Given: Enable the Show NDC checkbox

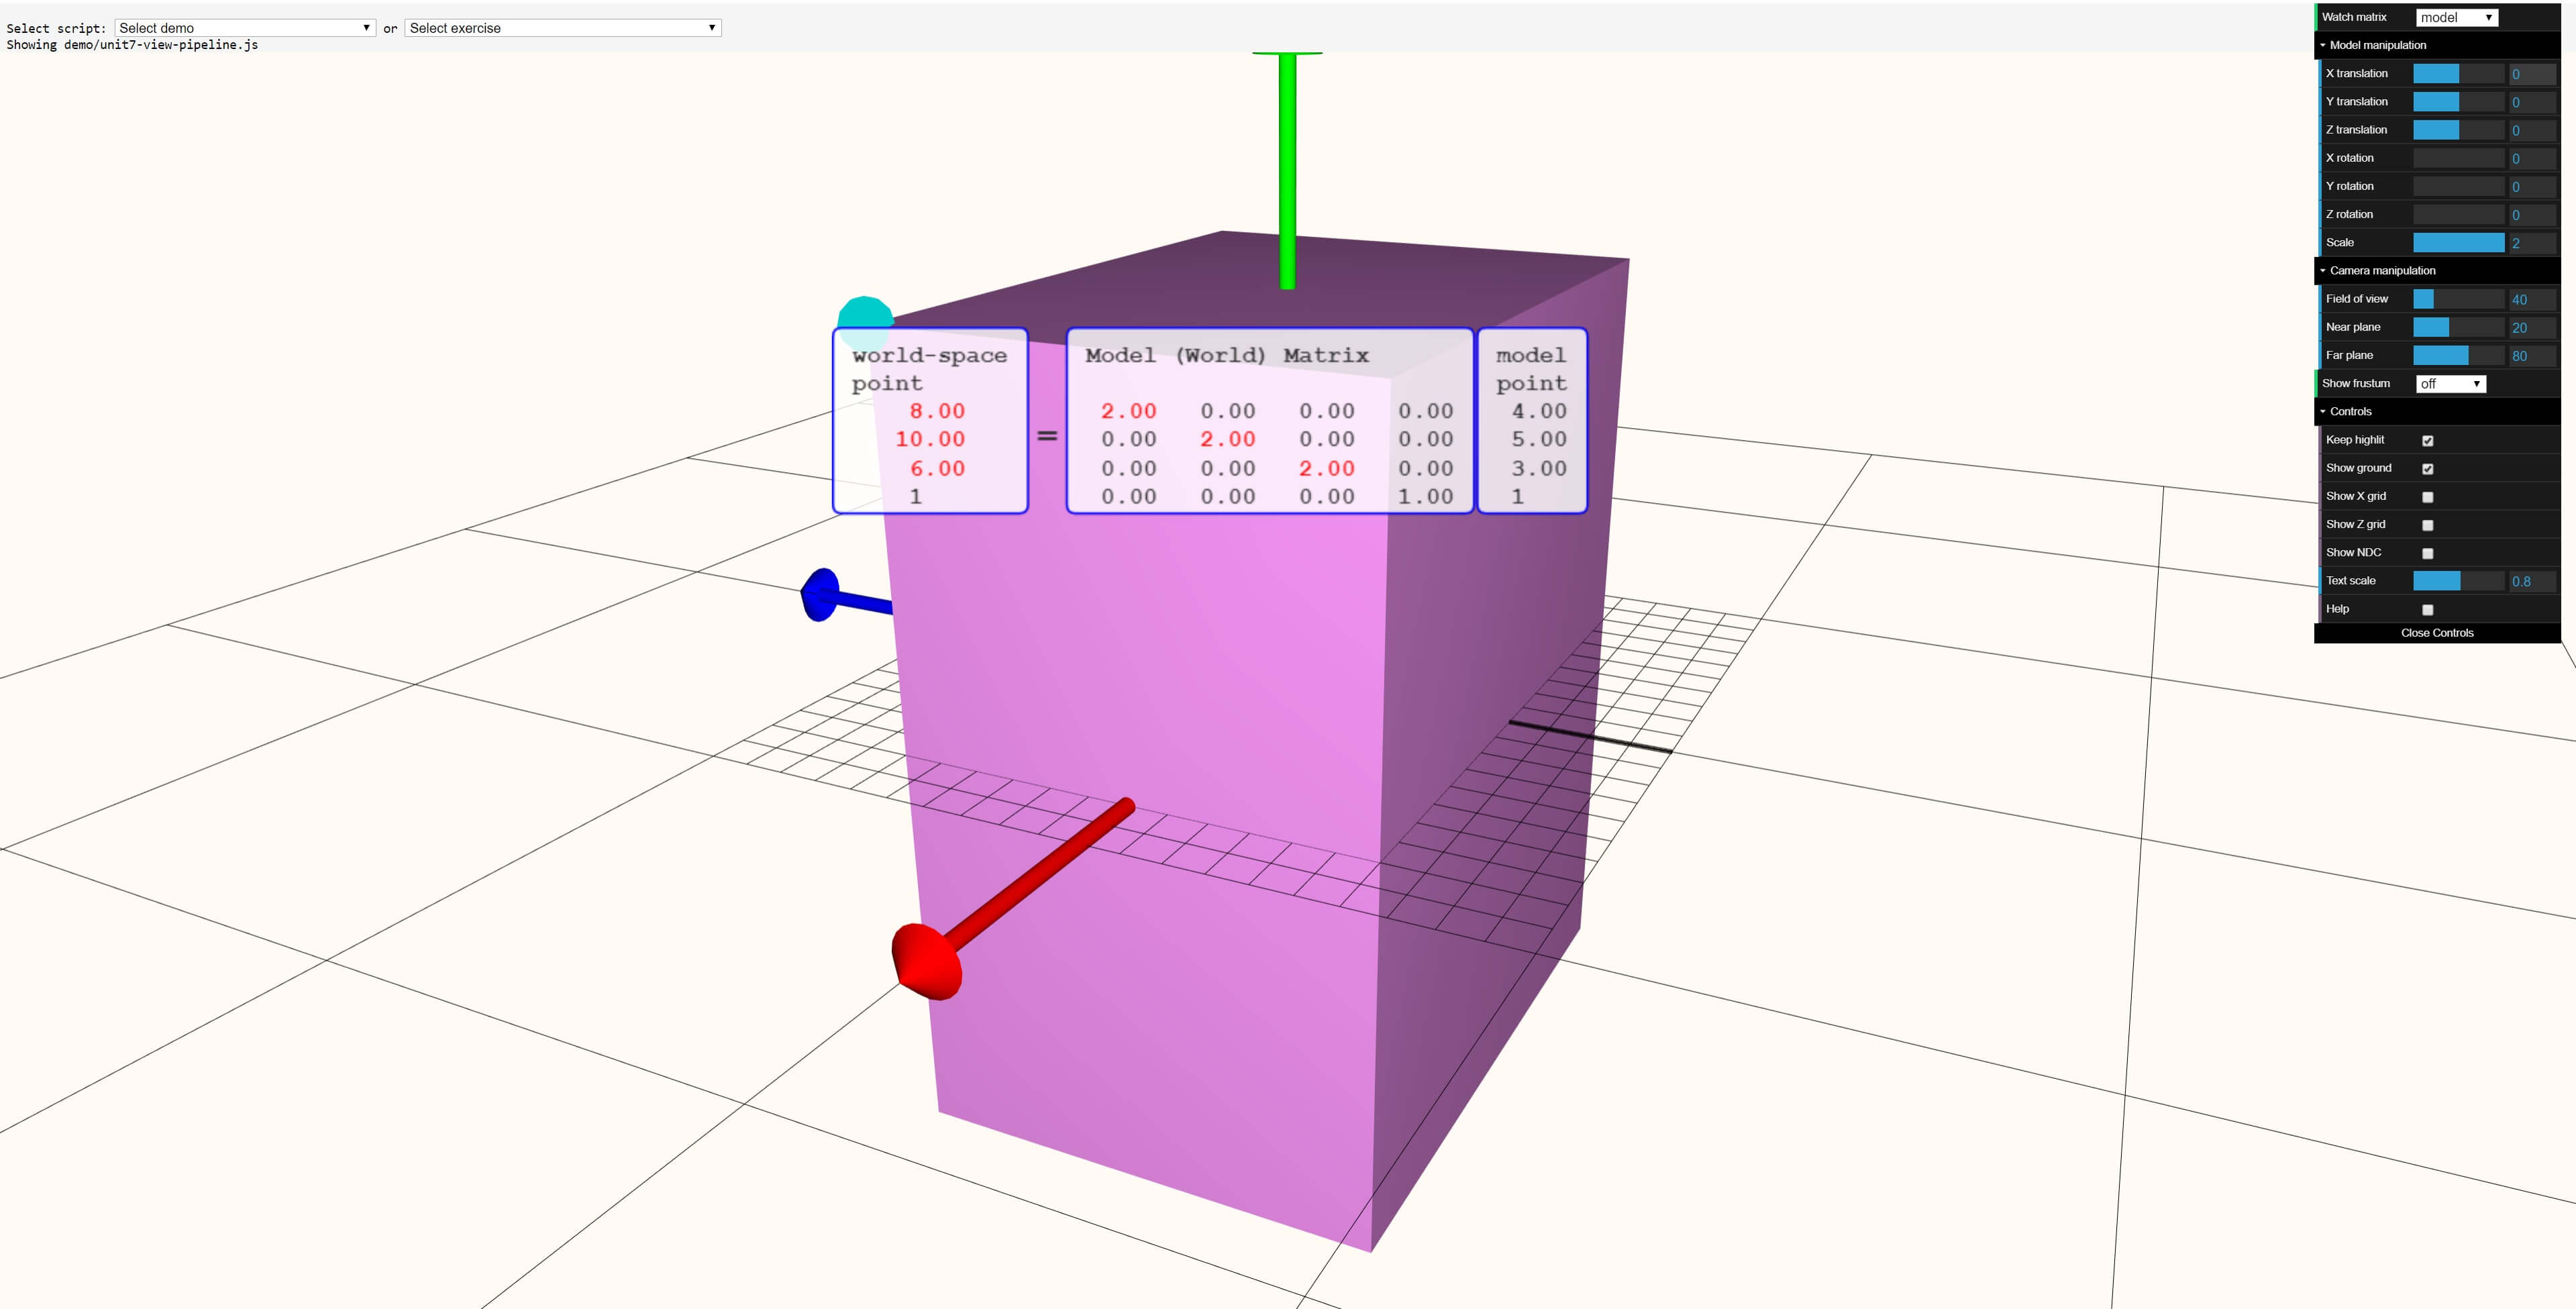Looking at the screenshot, I should 2427,552.
